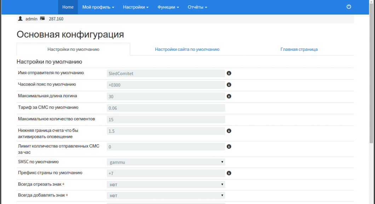Click label 'Максимальное количество сегментов'
The image size is (375, 204).
(x=57, y=119)
